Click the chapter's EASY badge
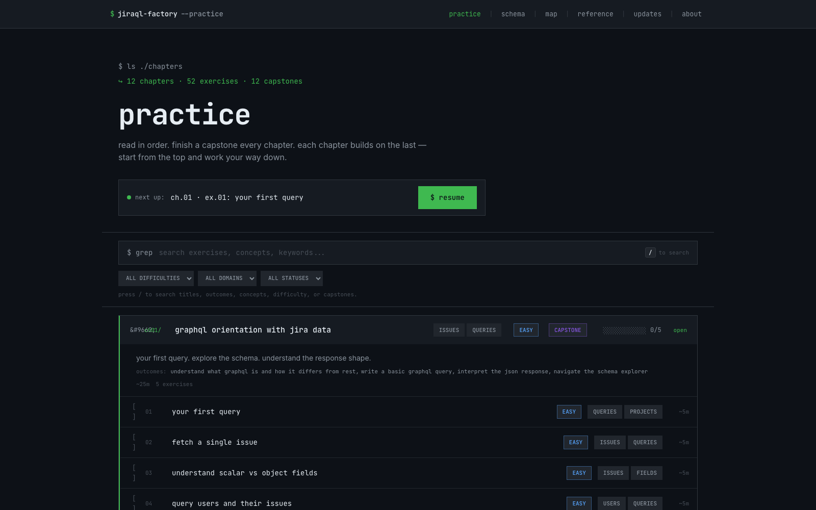The width and height of the screenshot is (816, 510). pyautogui.click(x=526, y=330)
